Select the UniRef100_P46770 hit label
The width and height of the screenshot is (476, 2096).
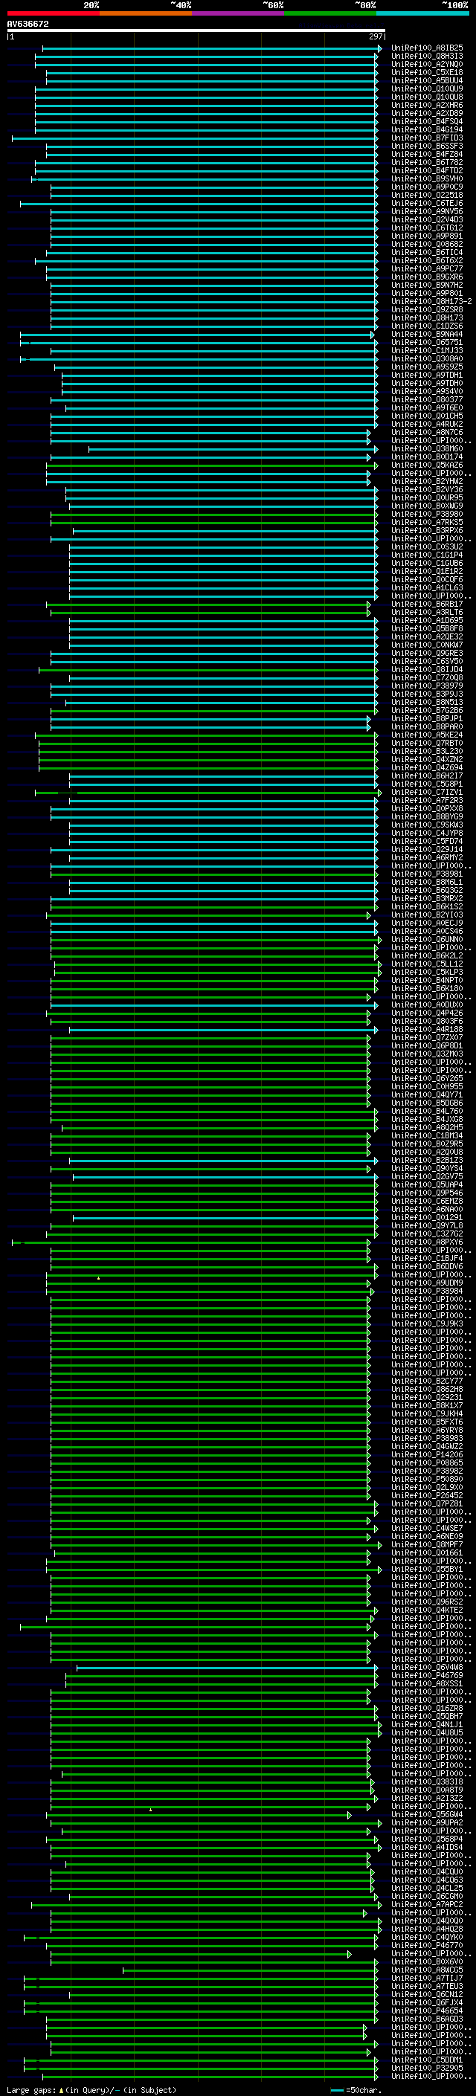[427, 1944]
